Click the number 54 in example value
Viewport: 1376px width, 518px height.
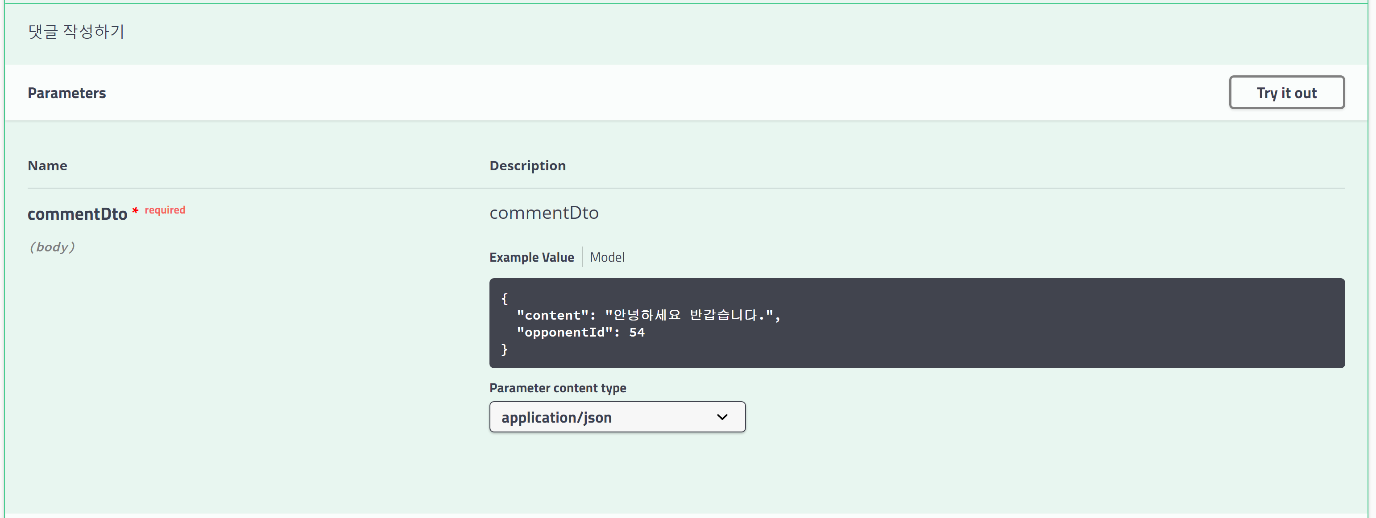(636, 333)
